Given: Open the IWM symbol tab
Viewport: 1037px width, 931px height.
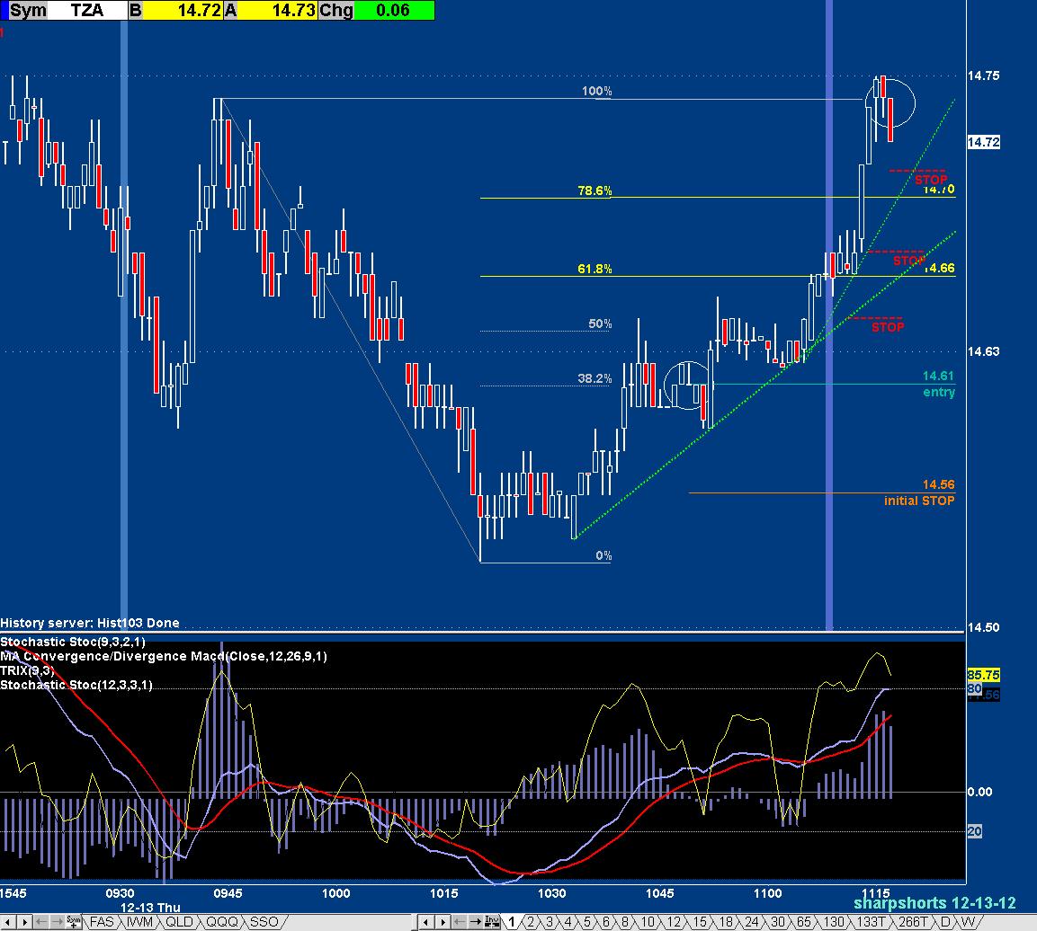Looking at the screenshot, I should point(139,921).
